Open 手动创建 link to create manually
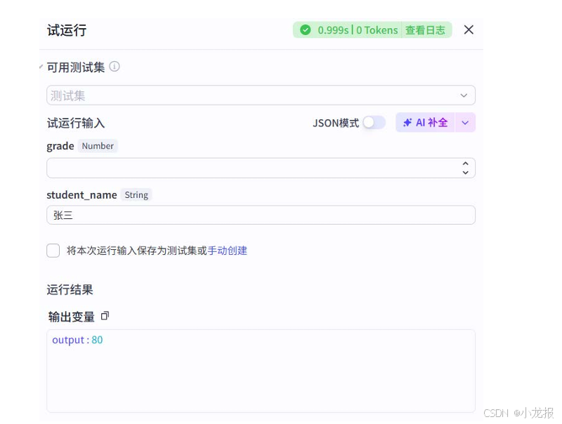The image size is (562, 424). 228,251
